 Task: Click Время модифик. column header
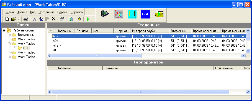pyautogui.click(x=233, y=31)
